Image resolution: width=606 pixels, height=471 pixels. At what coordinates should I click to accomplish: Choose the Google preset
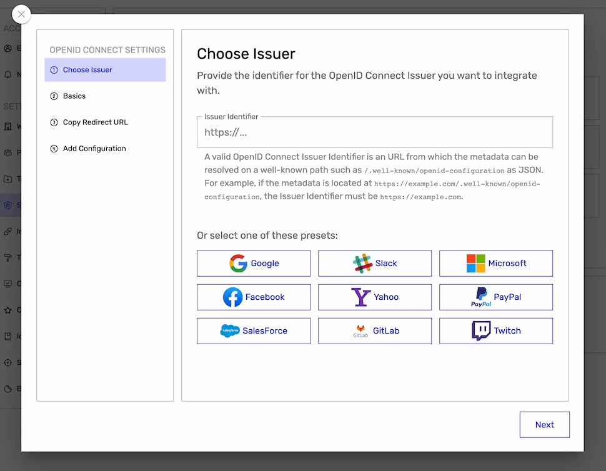[x=254, y=264]
